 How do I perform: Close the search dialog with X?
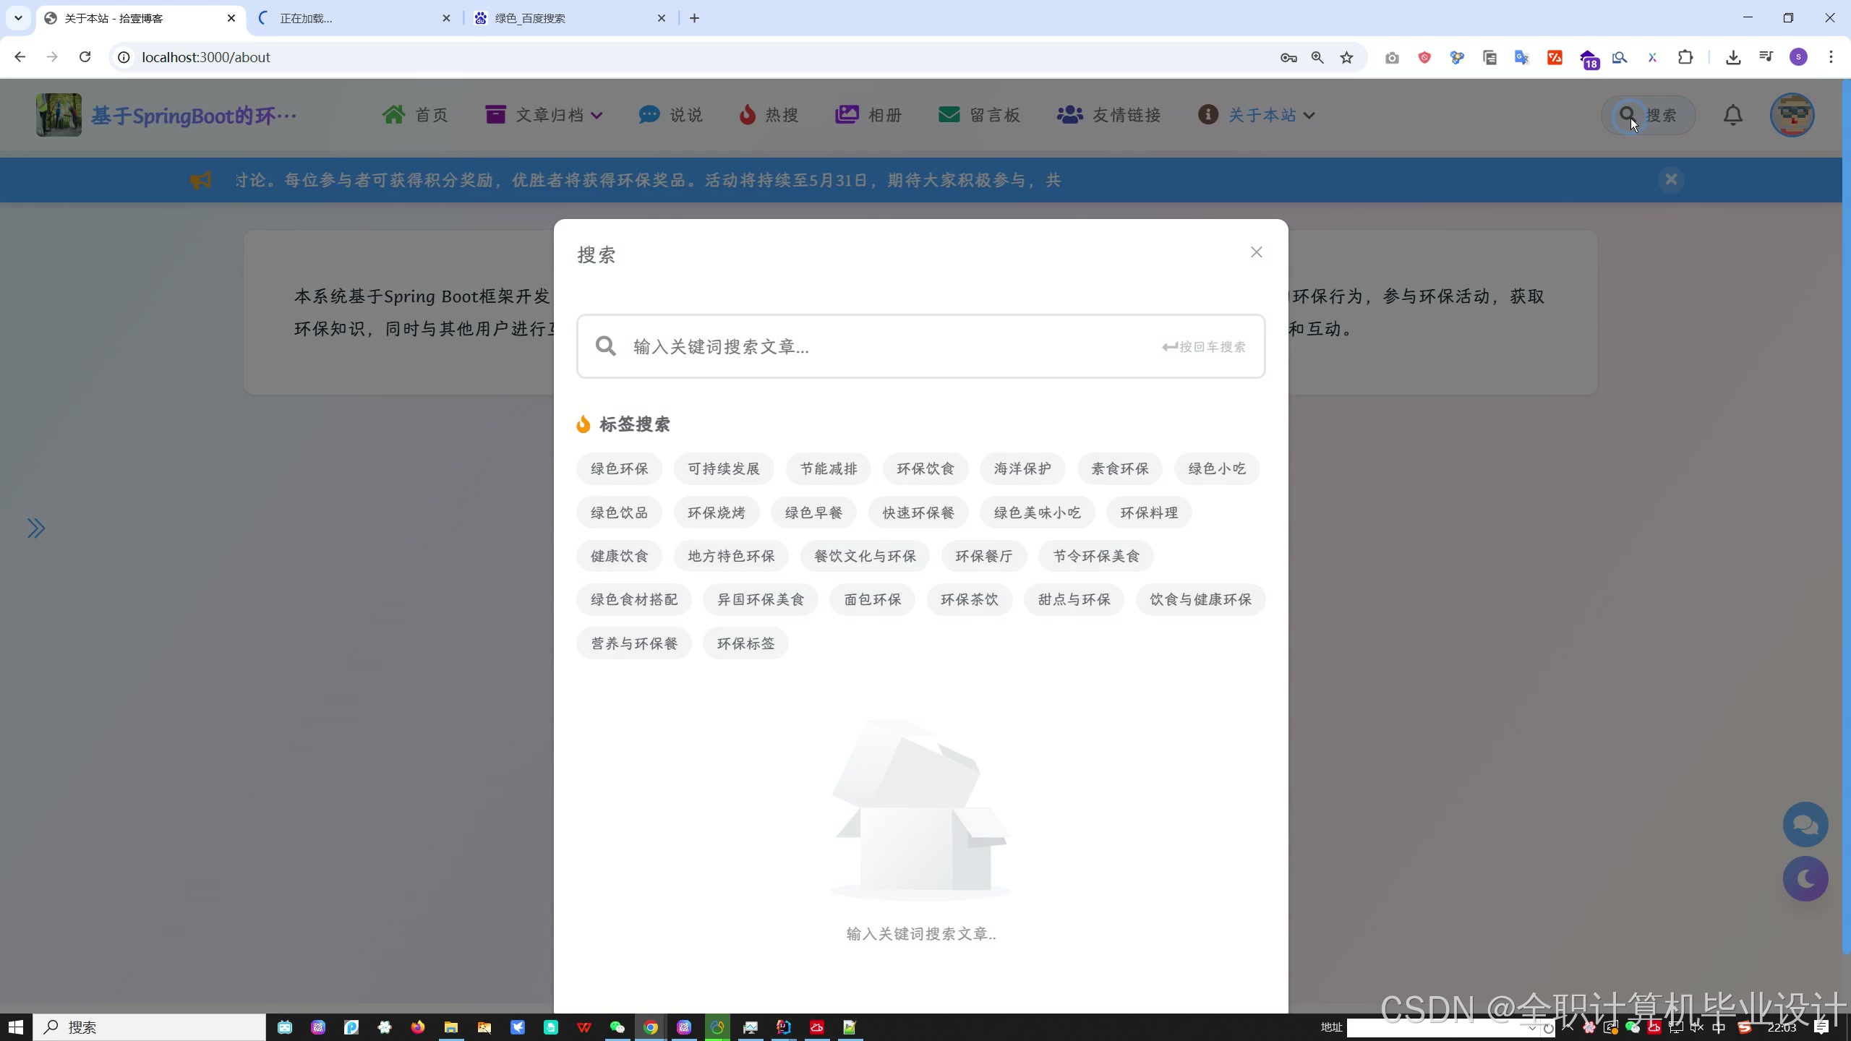point(1256,252)
